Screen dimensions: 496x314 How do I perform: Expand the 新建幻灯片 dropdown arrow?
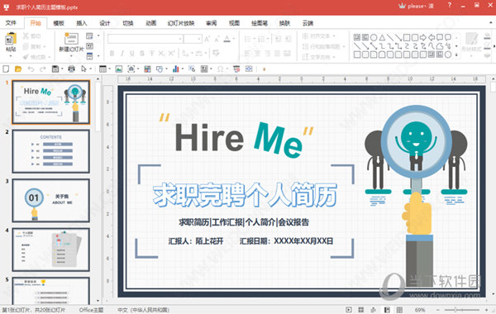(x=71, y=56)
